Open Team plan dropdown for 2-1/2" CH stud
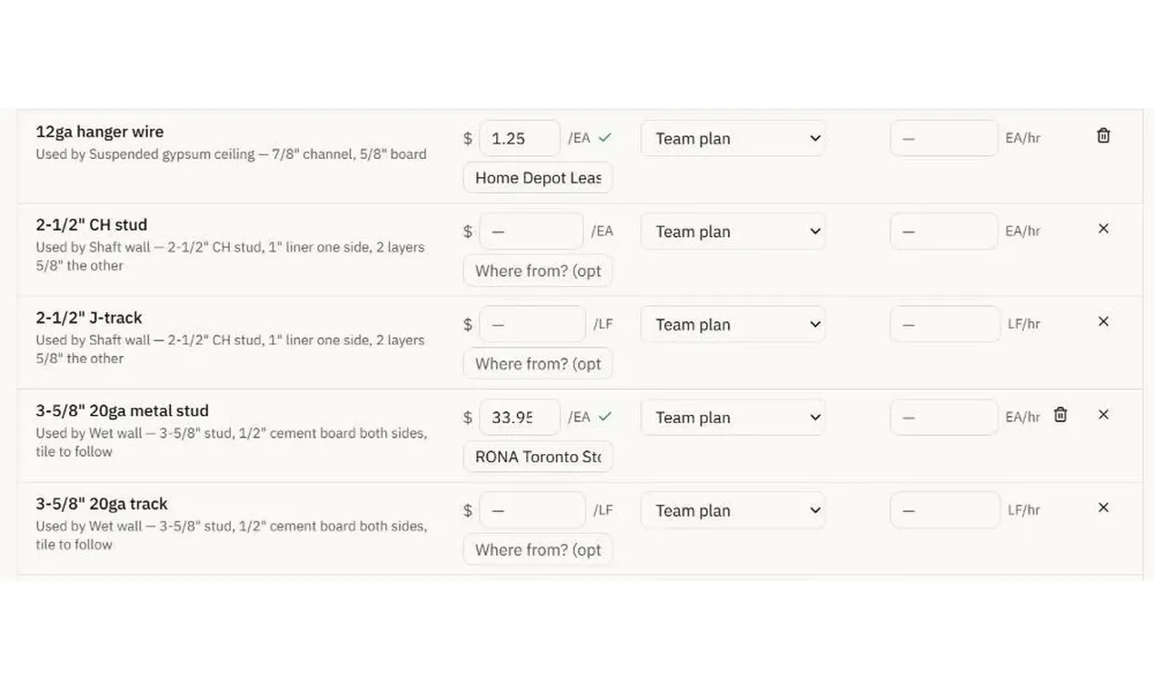 733,232
